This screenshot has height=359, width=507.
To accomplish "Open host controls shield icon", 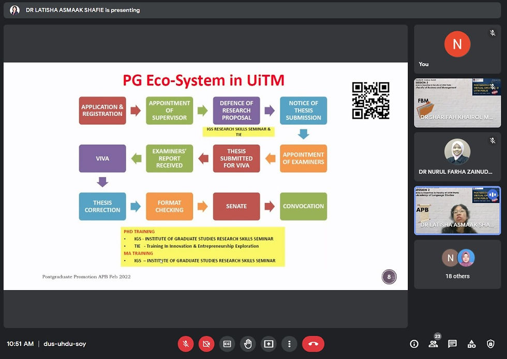I will (490, 344).
